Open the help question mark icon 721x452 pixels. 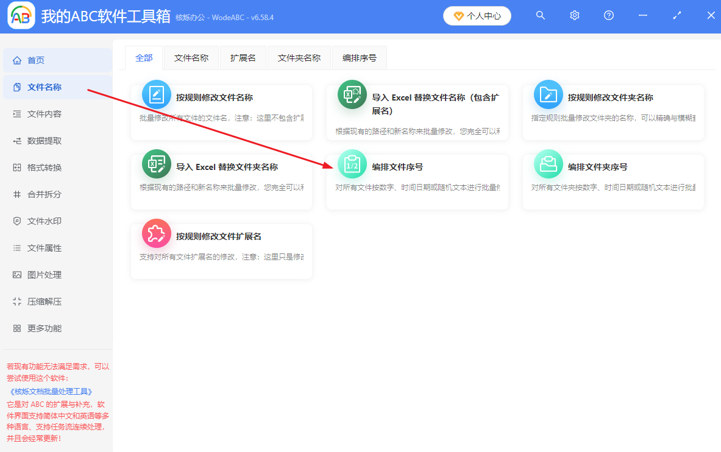[x=608, y=15]
